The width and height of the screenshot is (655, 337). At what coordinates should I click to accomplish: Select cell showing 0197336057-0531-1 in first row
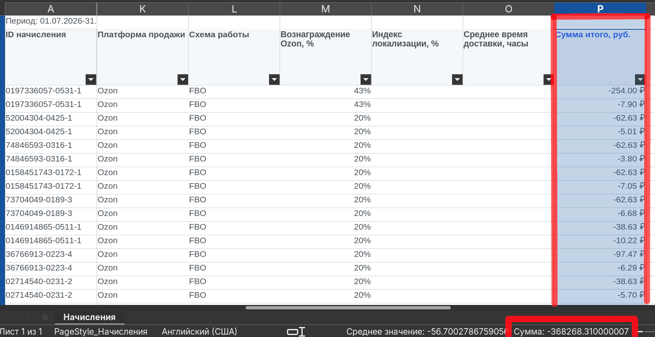point(51,91)
